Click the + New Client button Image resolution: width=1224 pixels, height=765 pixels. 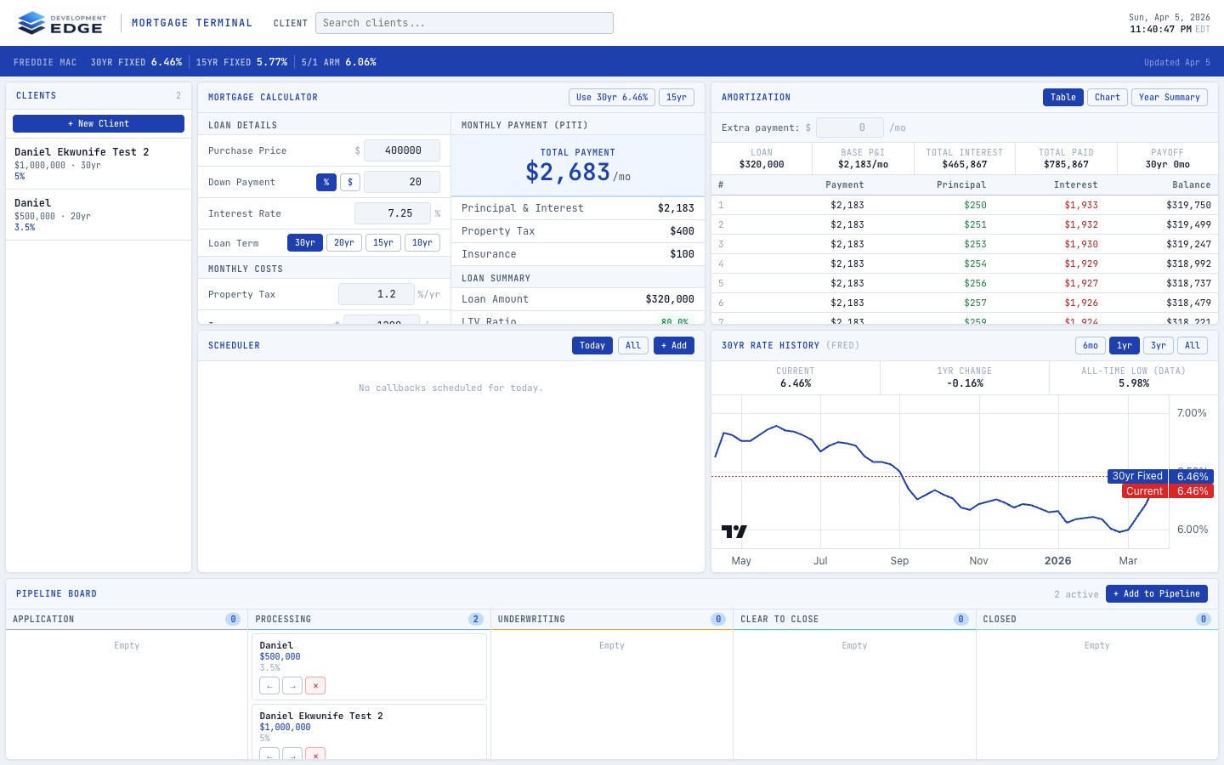98,123
